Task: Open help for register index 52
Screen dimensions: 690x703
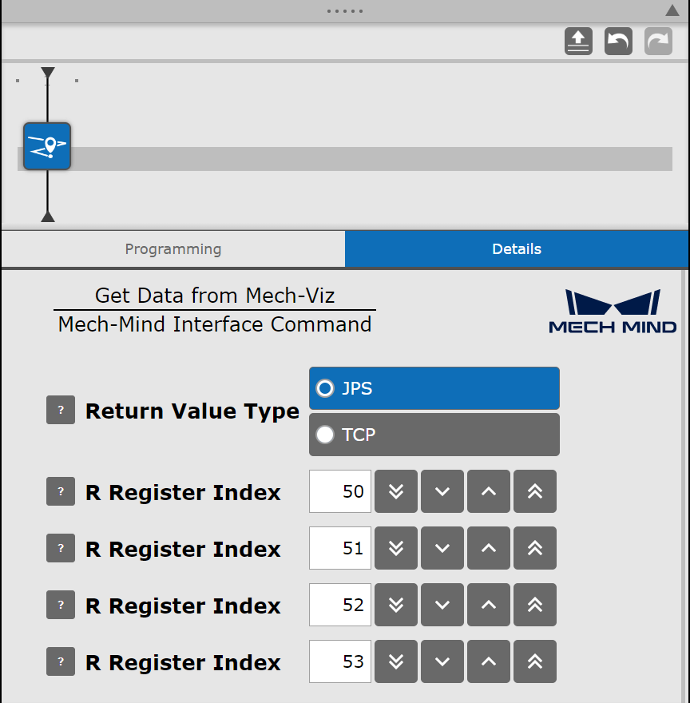Action: [x=61, y=605]
